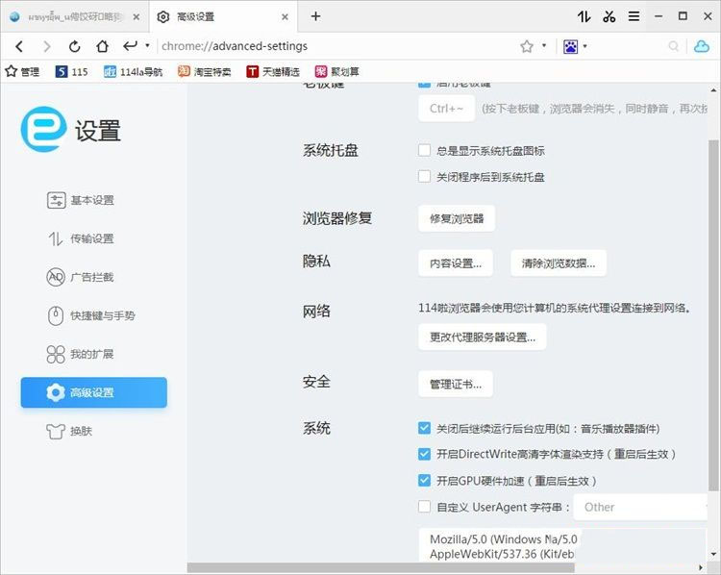
Task: Open a new tab with plus button
Action: click(x=315, y=16)
